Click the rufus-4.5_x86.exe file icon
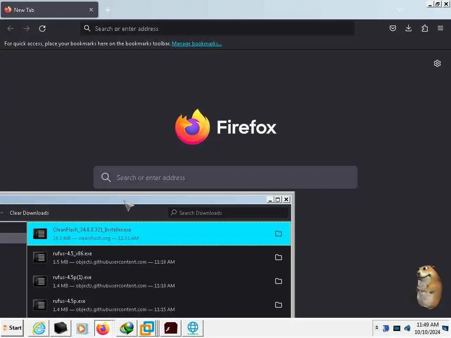The height and width of the screenshot is (338, 451). tap(40, 257)
